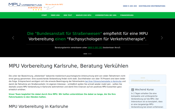Image resolution: width=175 pixels, height=109 pixels.
Task: Open VORBEREITUNG BEI UNS navigation item
Action: 106,15
